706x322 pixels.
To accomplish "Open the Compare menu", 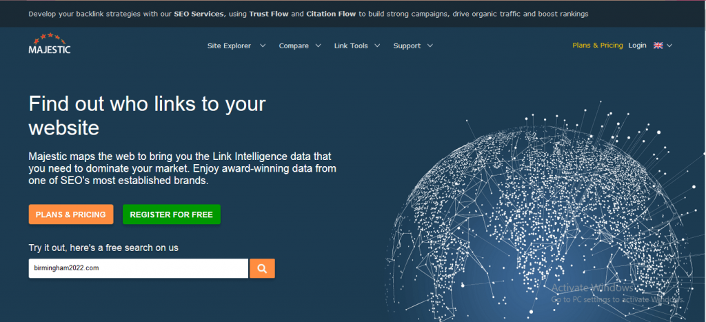I will coord(294,46).
